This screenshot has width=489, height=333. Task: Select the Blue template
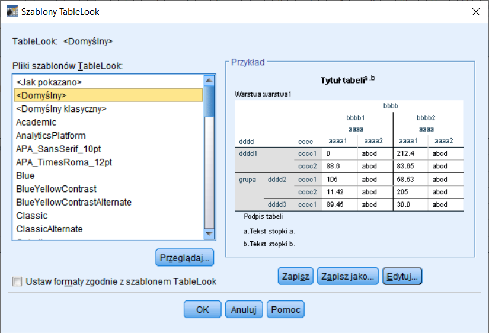tap(108, 175)
